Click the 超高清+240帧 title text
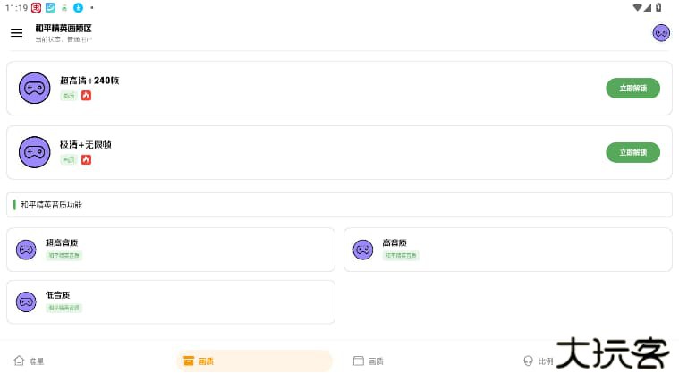679x382 pixels. [89, 81]
